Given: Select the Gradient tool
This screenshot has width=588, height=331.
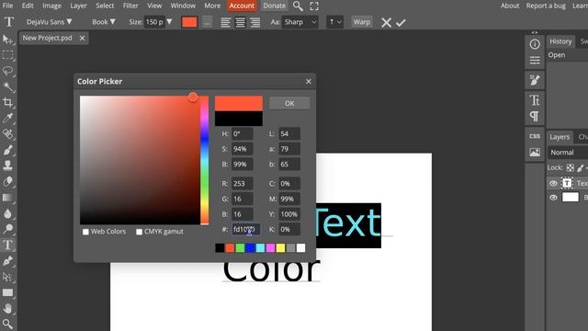Looking at the screenshot, I should pyautogui.click(x=7, y=198).
